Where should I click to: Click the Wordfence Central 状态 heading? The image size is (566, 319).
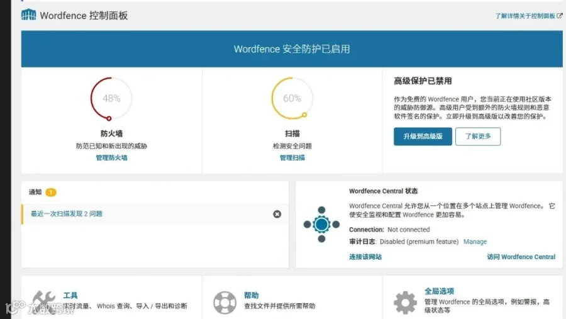[x=384, y=191]
